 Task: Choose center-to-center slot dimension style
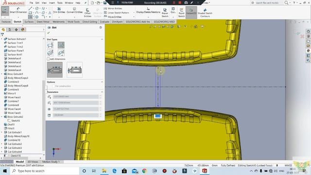coord(55,70)
